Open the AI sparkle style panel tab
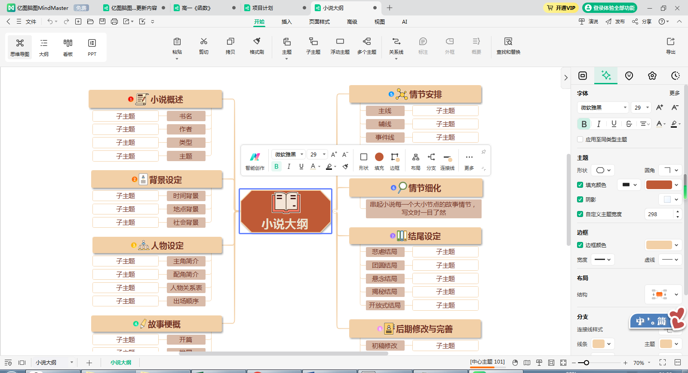This screenshot has width=688, height=373. click(x=606, y=76)
